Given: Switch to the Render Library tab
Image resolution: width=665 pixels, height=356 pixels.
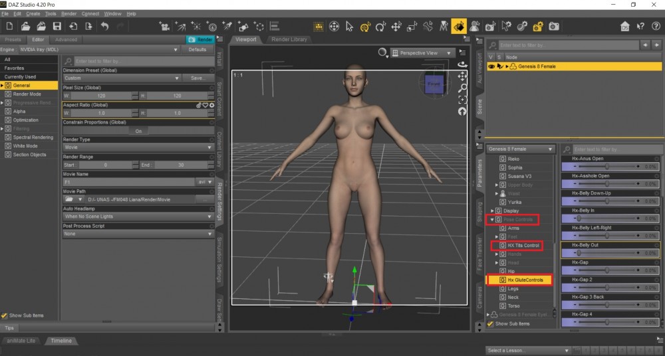Looking at the screenshot, I should [289, 39].
